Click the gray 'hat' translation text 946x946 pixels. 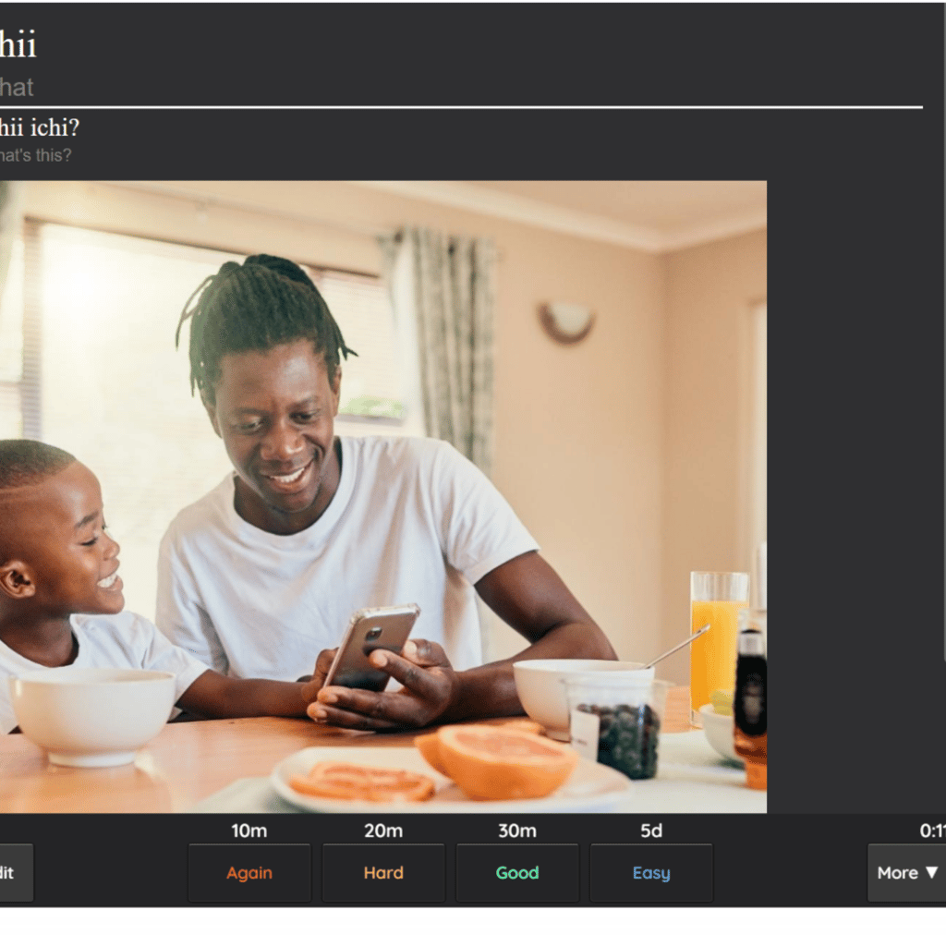pos(17,88)
